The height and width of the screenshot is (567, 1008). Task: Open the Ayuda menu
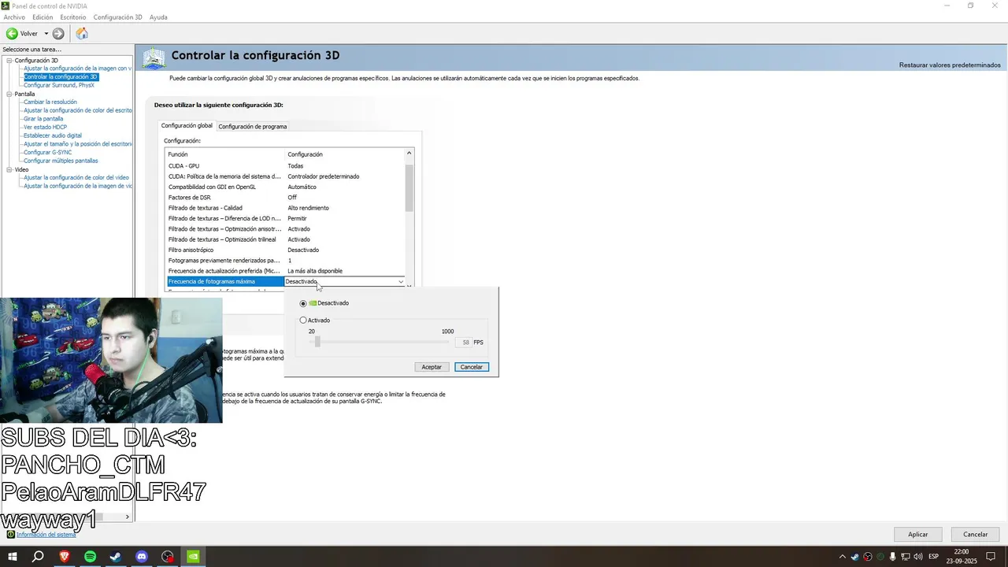[158, 17]
